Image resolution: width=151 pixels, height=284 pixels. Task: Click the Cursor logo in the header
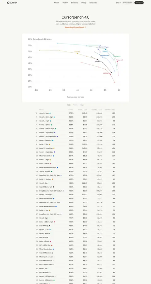coord(12,3)
